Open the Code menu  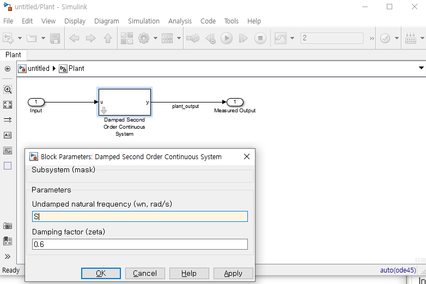(x=208, y=21)
